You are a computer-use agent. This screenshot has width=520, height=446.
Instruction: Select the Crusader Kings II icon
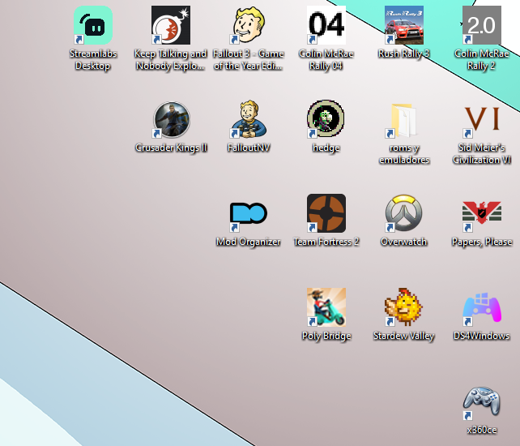tap(171, 119)
